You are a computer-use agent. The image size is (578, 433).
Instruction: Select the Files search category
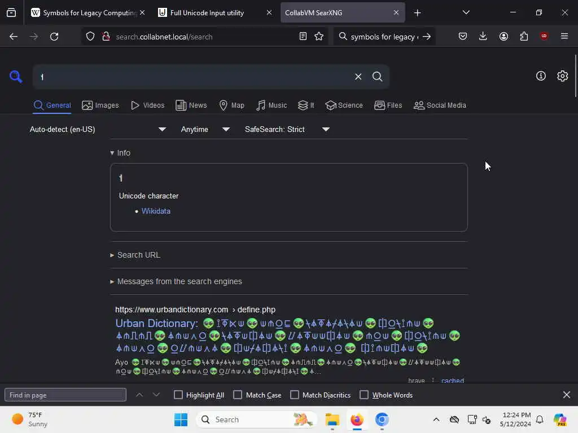pyautogui.click(x=388, y=105)
